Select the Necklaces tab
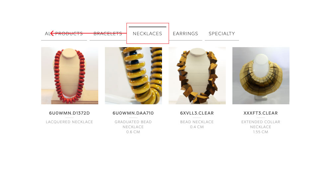The width and height of the screenshot is (332, 181). pyautogui.click(x=147, y=34)
